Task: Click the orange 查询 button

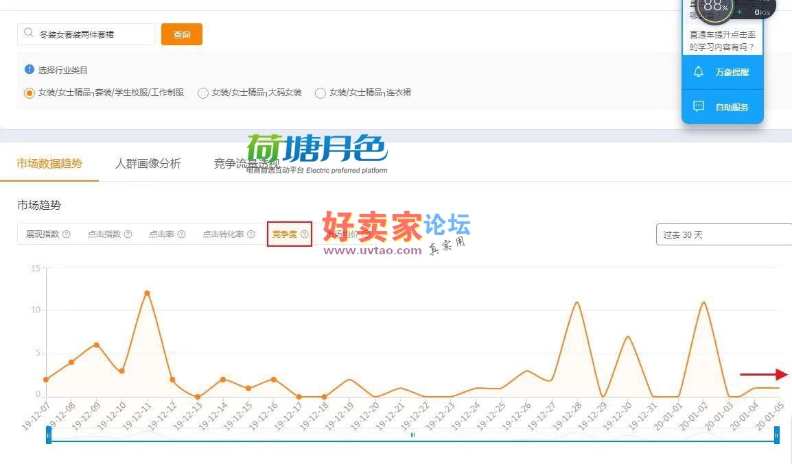Action: click(x=181, y=34)
